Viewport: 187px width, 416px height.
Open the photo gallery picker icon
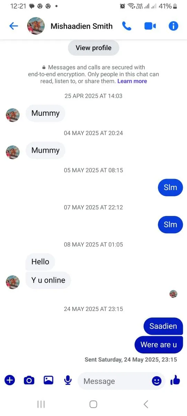click(48, 380)
